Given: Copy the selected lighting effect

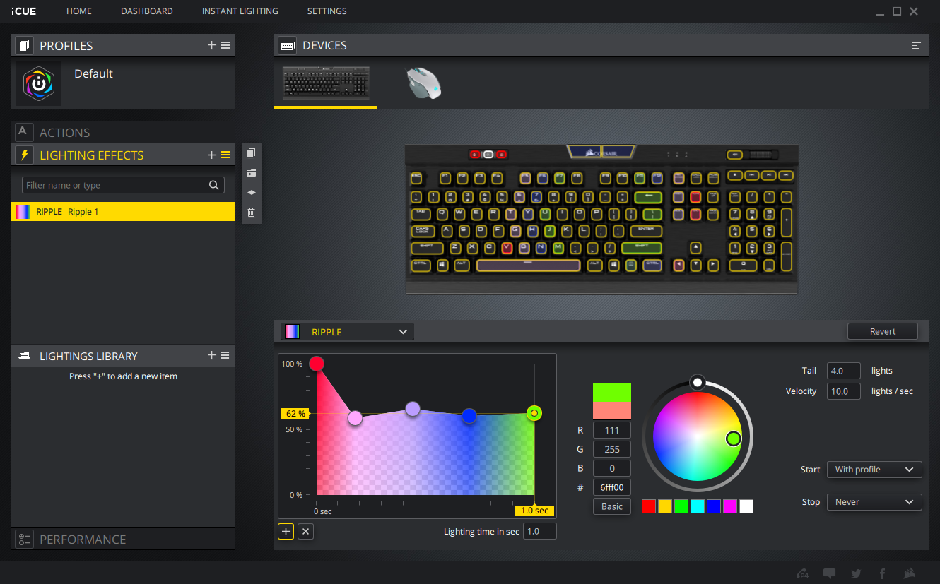Looking at the screenshot, I should coord(251,153).
